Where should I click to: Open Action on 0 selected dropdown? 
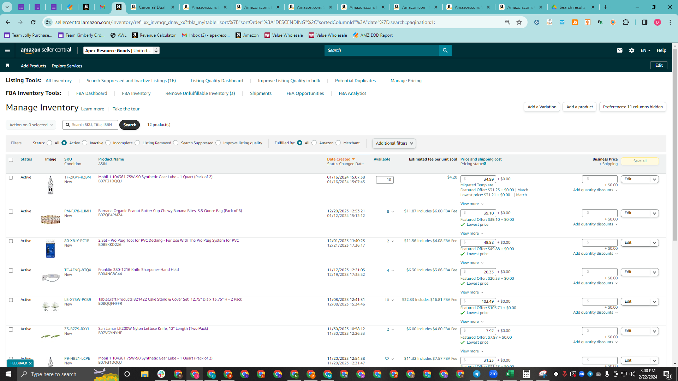(31, 125)
